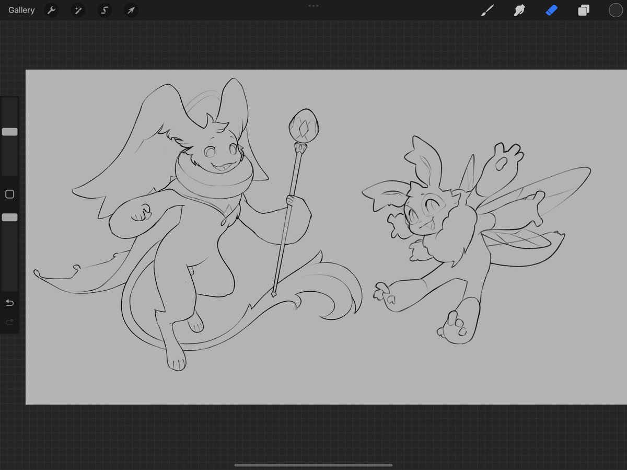Tap Undo in the sidebar
Viewport: 627px width, 470px height.
9,302
